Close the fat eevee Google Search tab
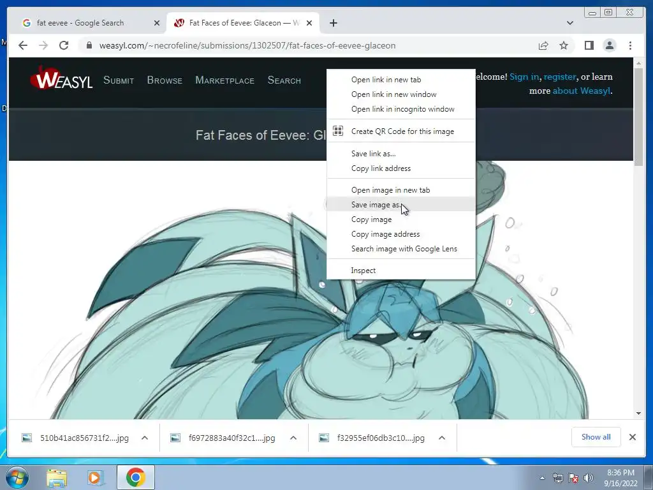The width and height of the screenshot is (653, 490). coord(157,23)
